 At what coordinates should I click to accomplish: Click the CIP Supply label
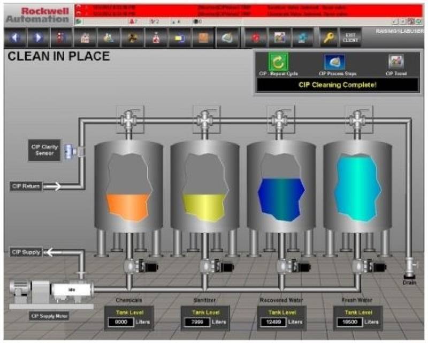(26, 252)
